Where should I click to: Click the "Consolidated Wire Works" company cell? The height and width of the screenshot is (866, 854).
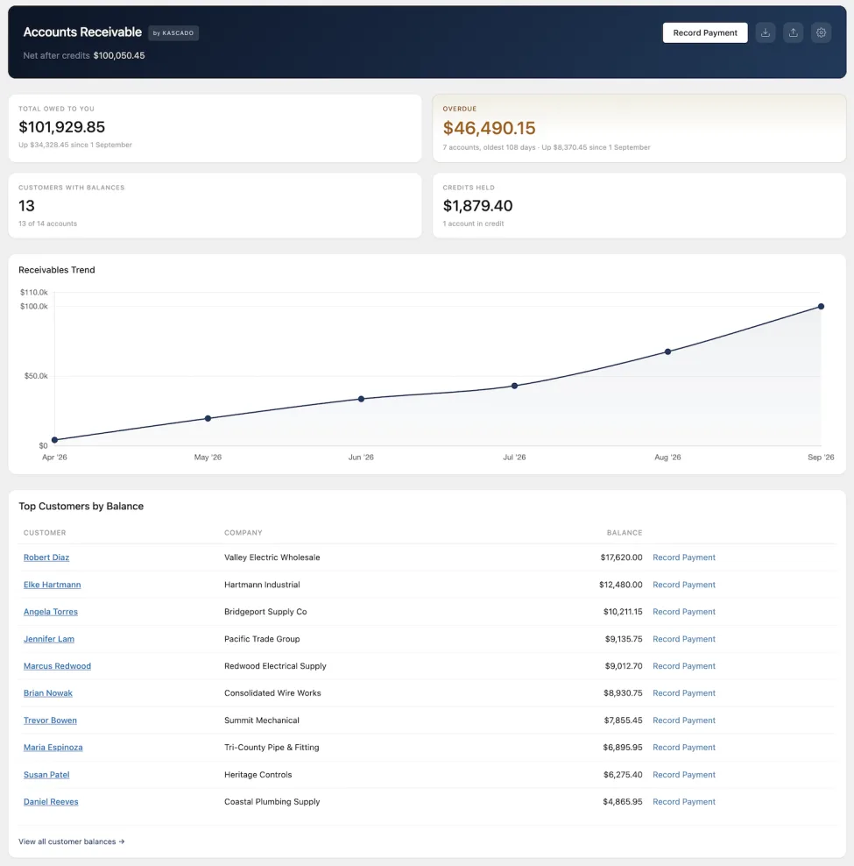coord(272,692)
